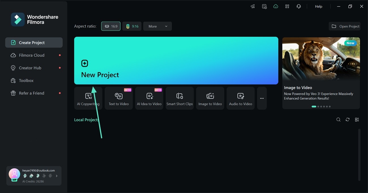Launch Audio to Video tool
This screenshot has width=368, height=193.
241,98
